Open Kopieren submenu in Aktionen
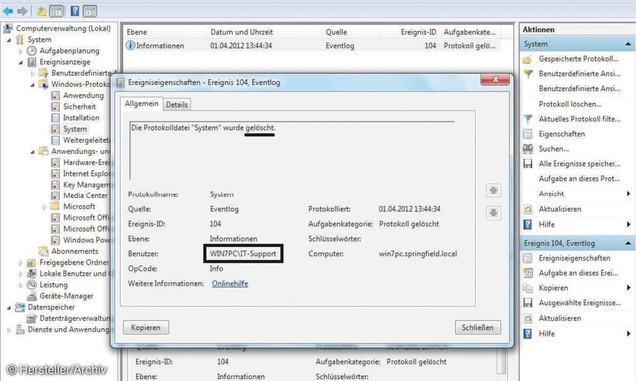 click(553, 288)
